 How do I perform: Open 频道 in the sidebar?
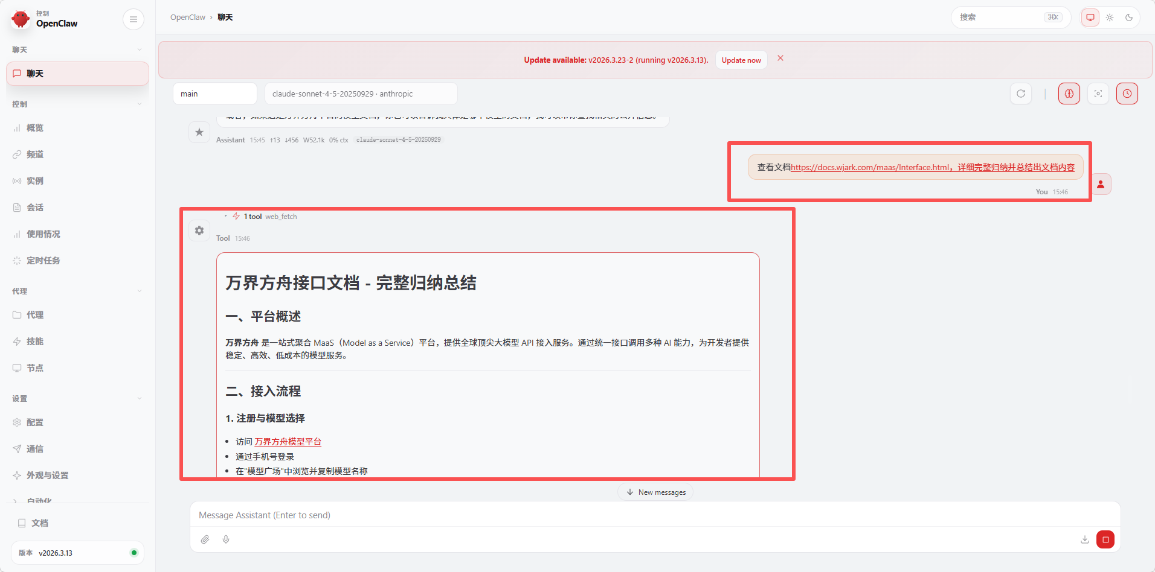(34, 154)
